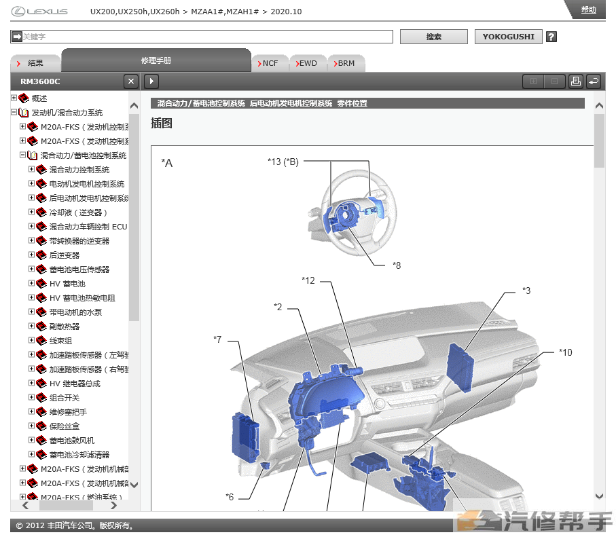Screen dimensions: 616x539
Task: Open 带电动机的水泵 entry
Action: pyautogui.click(x=75, y=312)
